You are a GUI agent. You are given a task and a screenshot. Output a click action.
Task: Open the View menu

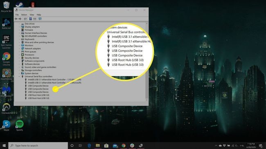click(32, 15)
